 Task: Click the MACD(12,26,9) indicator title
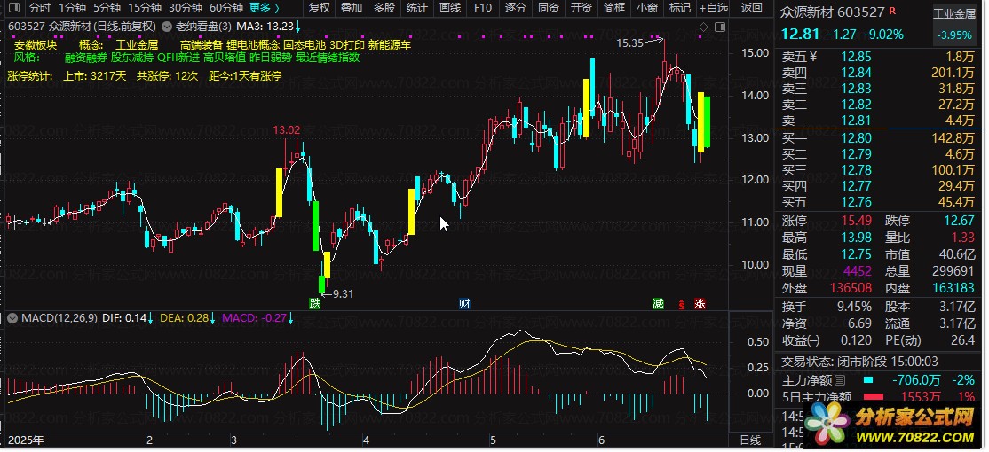pos(59,318)
